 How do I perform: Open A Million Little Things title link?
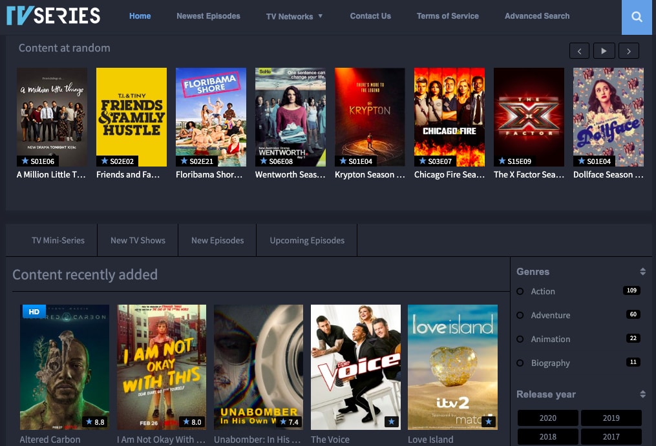pos(51,175)
